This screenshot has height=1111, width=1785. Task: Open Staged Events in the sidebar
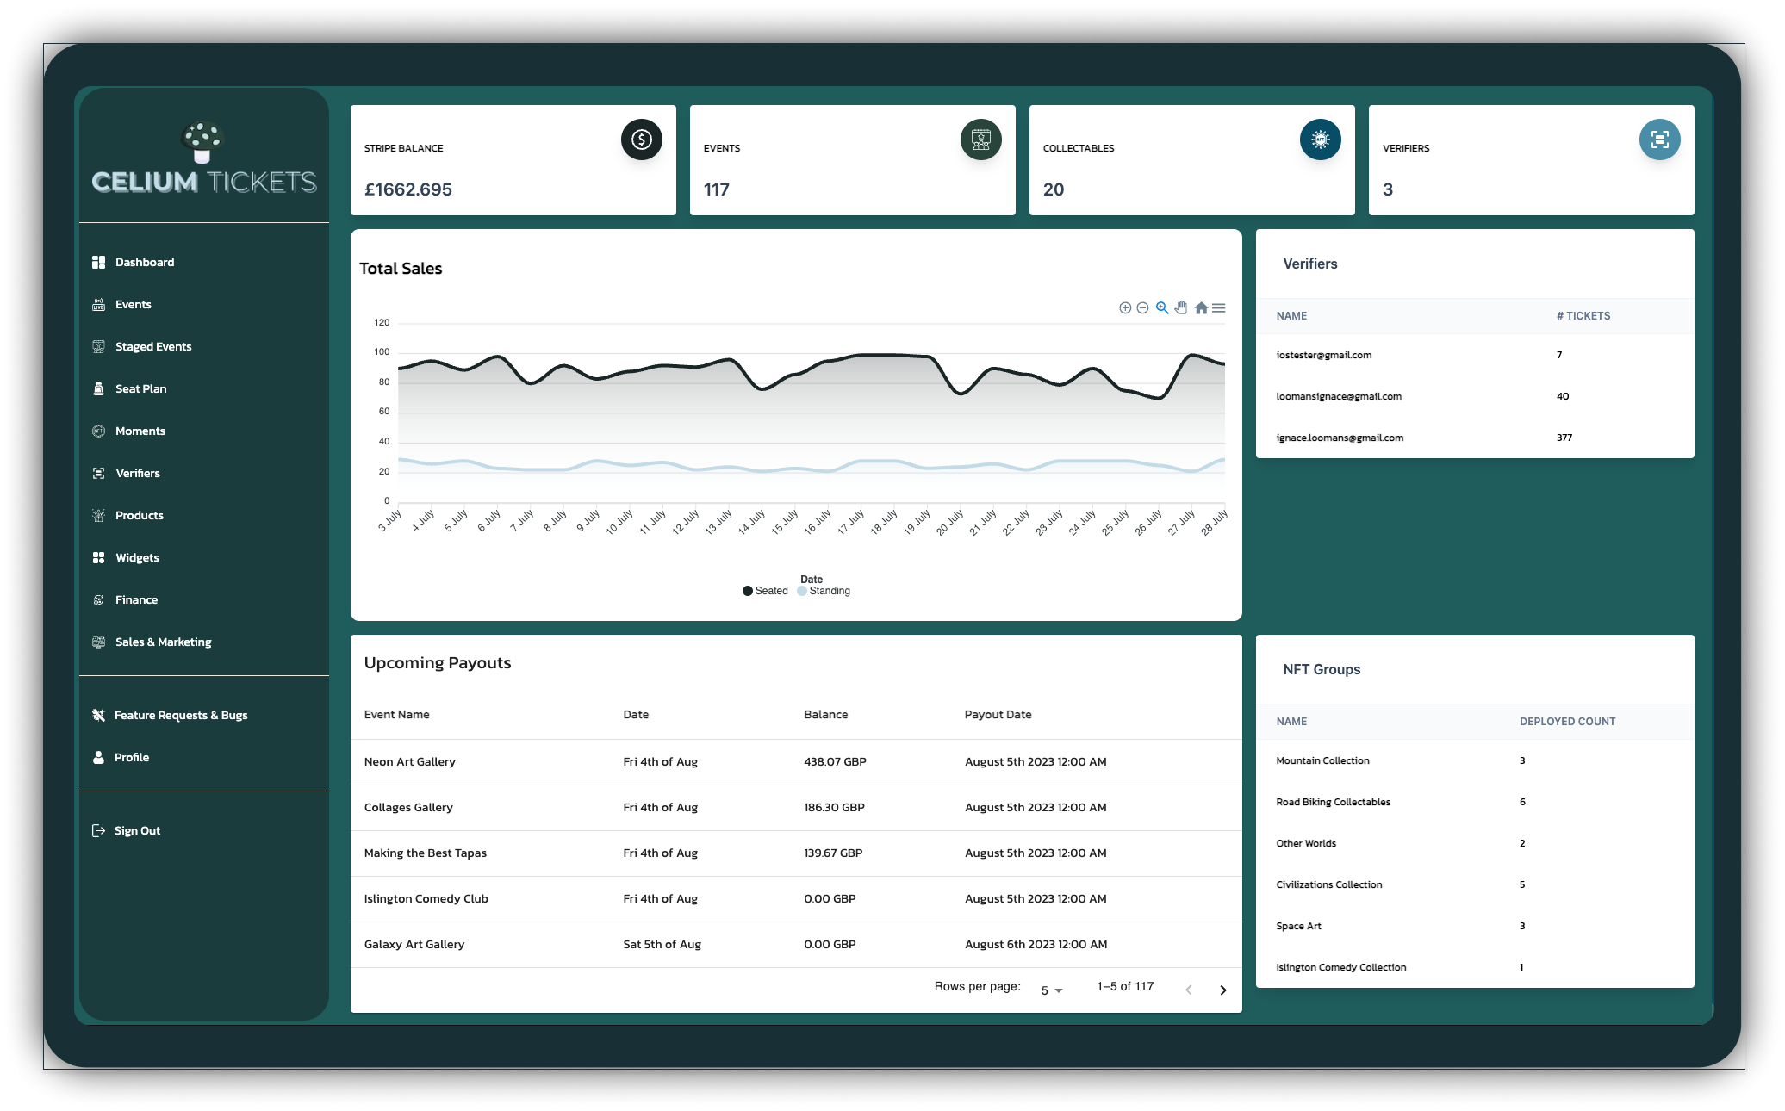tap(153, 347)
